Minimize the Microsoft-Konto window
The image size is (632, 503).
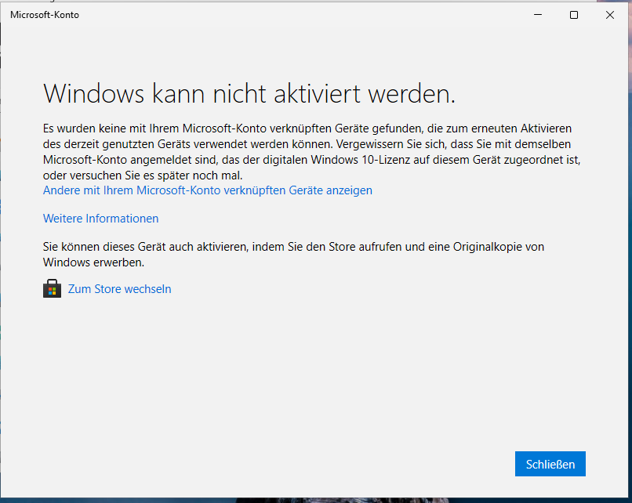coord(538,15)
